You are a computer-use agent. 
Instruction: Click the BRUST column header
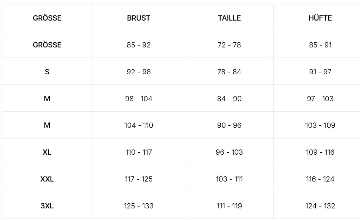(138, 18)
